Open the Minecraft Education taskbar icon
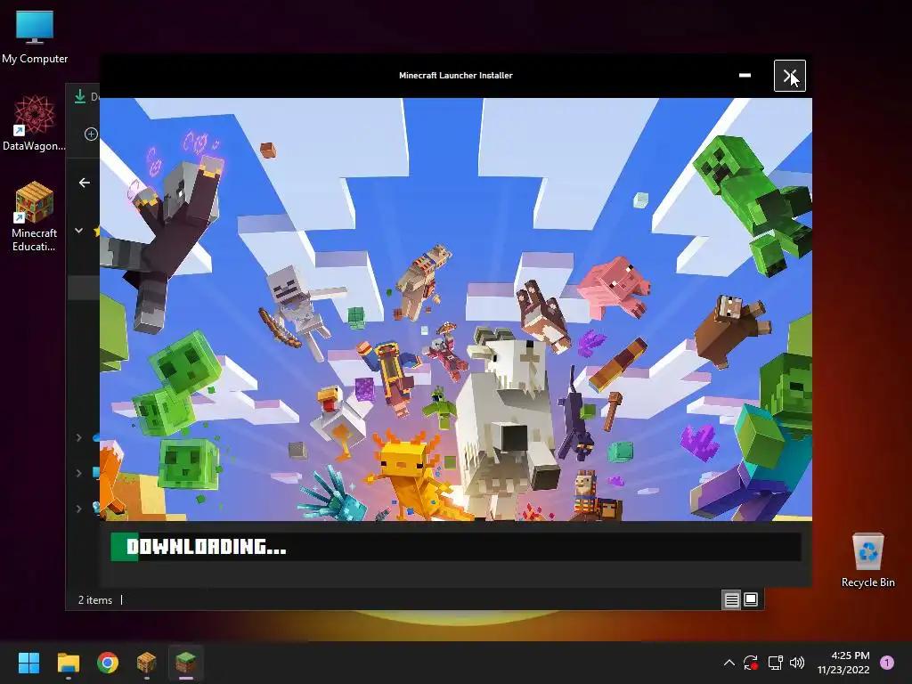Screen dimensions: 912x684 147,663
